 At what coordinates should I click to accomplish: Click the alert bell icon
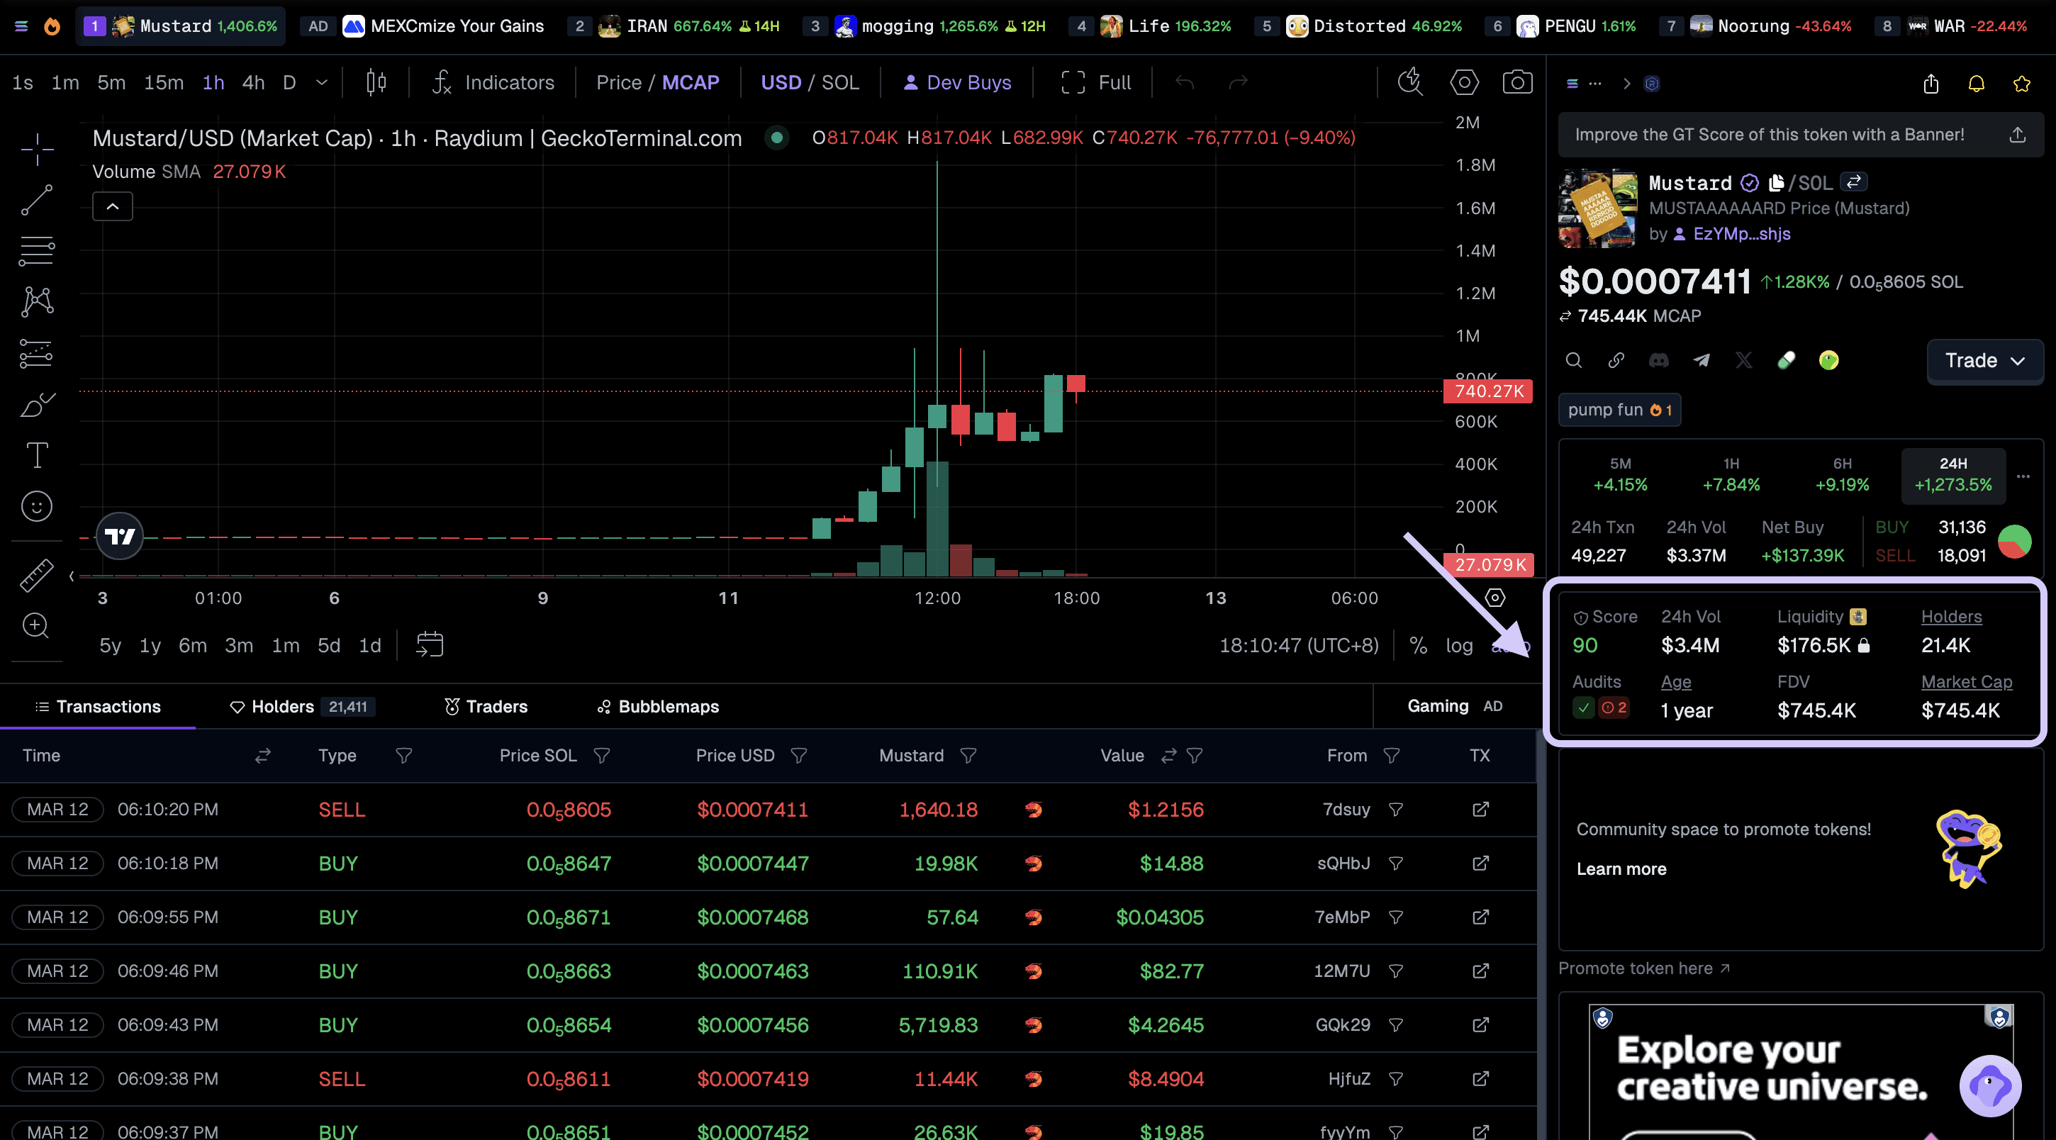click(x=1975, y=84)
